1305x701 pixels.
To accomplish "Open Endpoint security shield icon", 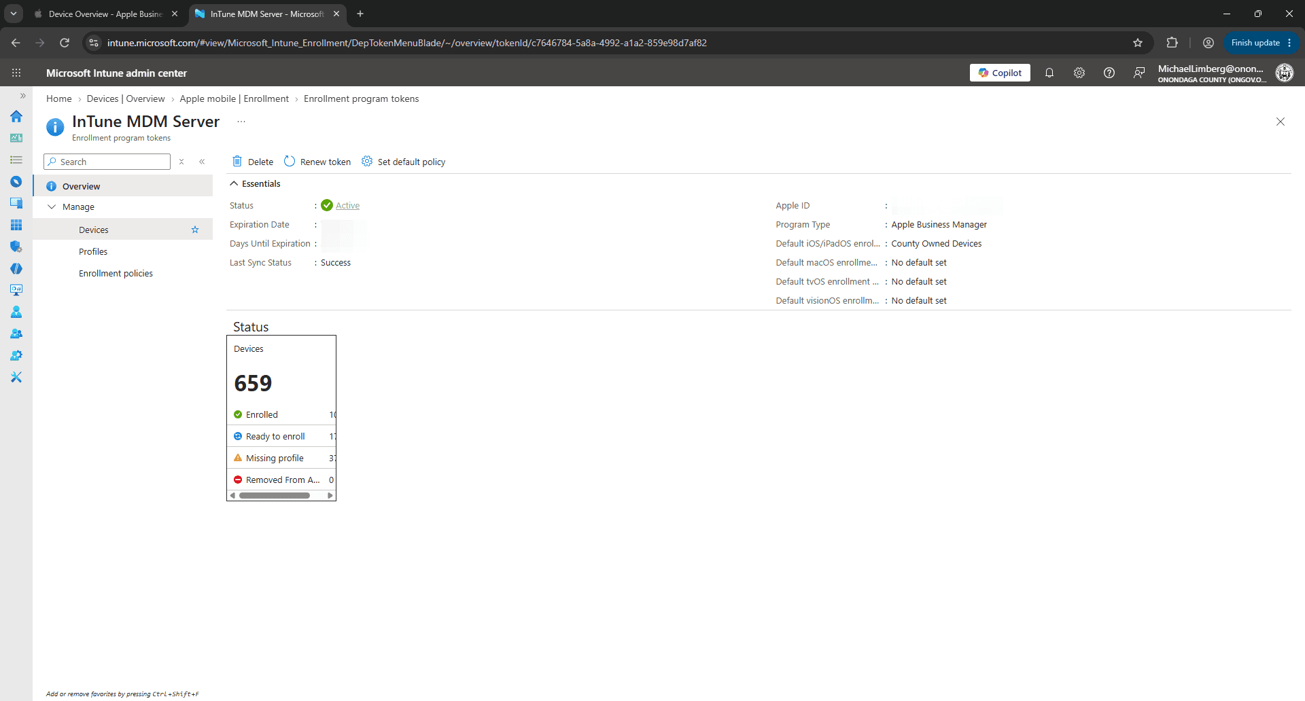I will [16, 247].
